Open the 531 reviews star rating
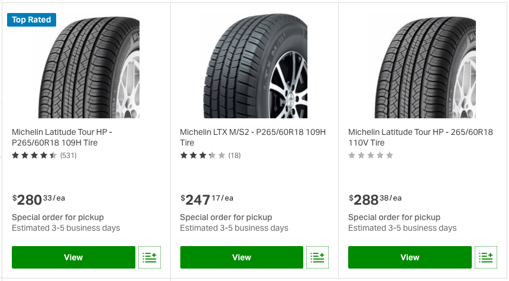509x281 pixels. pyautogui.click(x=34, y=156)
